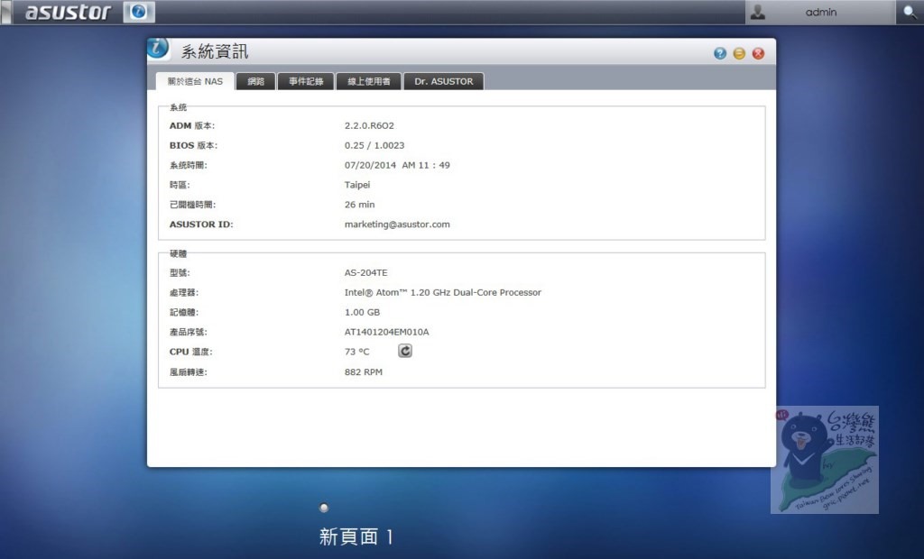Select the marketing@asustor.com ASUSTOR ID
Viewport: 924px width, 559px height.
397,225
